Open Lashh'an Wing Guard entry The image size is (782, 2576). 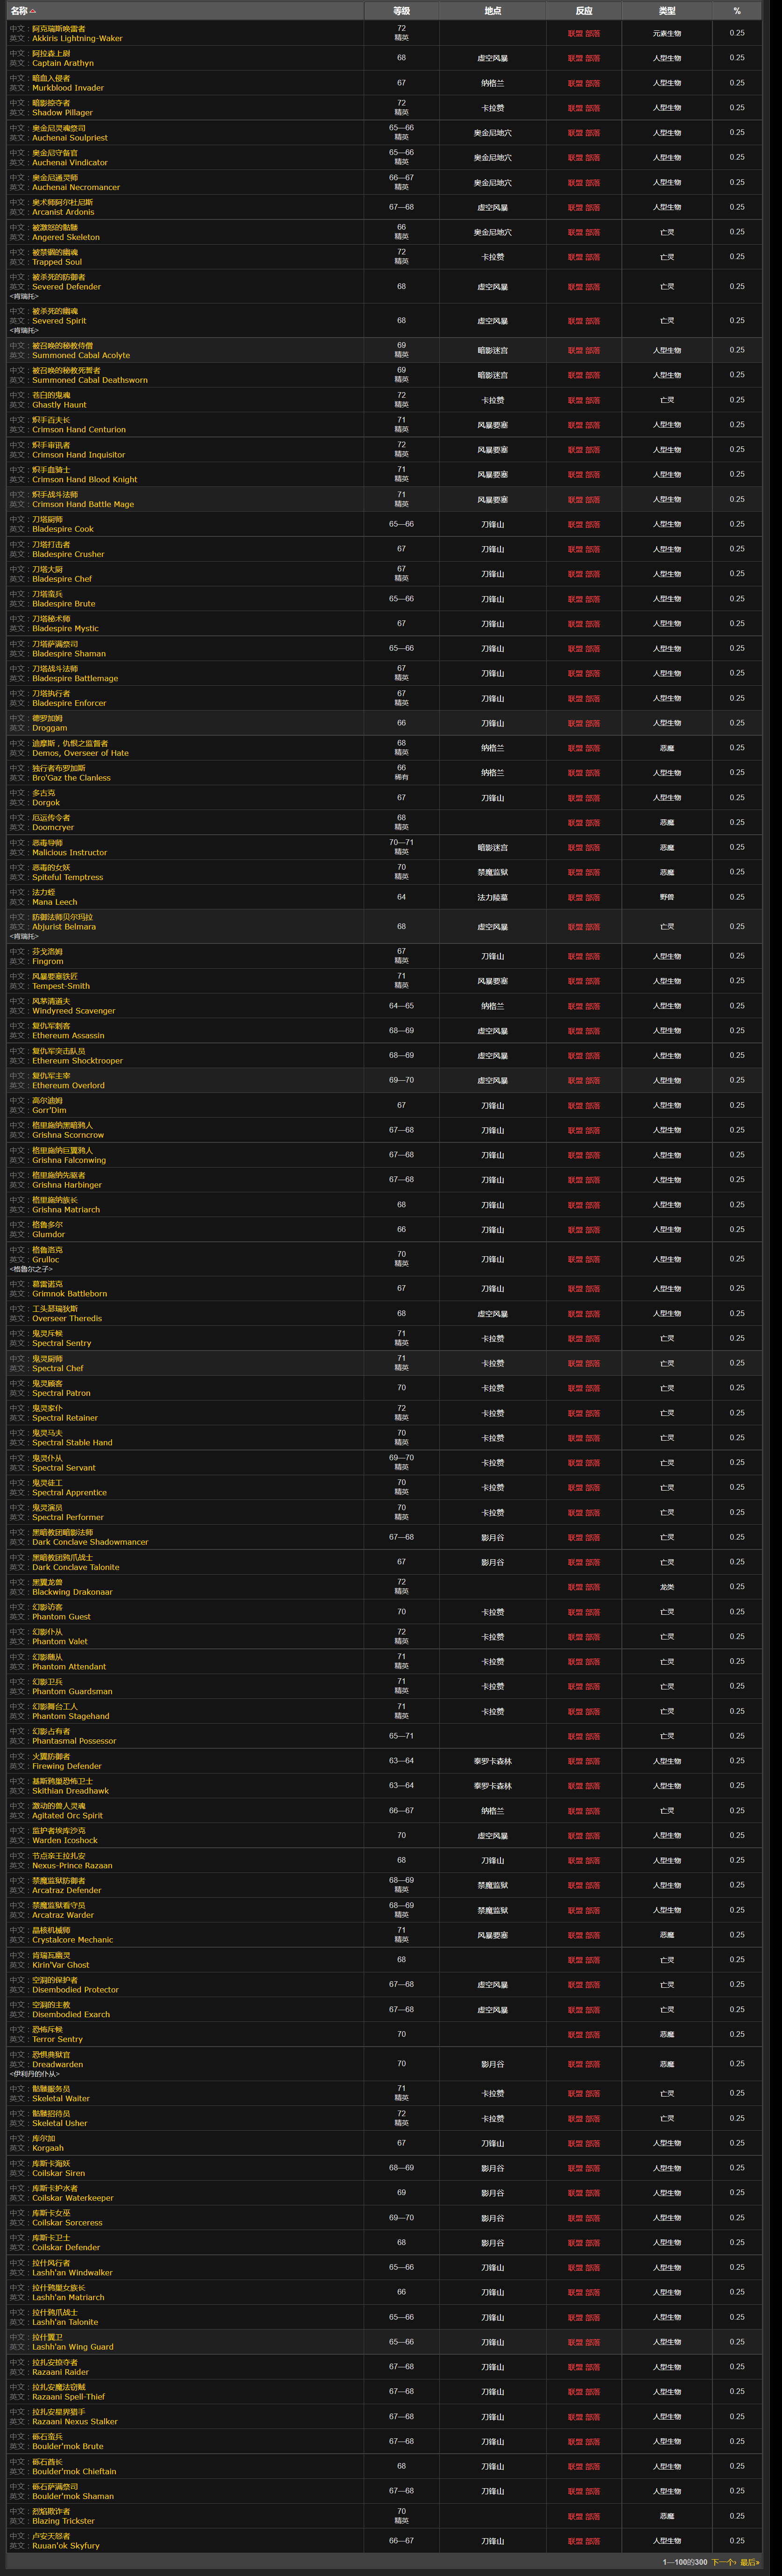pyautogui.click(x=73, y=2347)
